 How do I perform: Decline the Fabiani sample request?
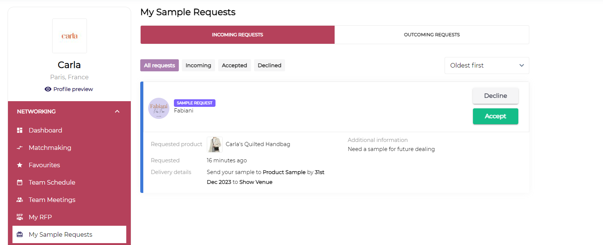(x=495, y=96)
